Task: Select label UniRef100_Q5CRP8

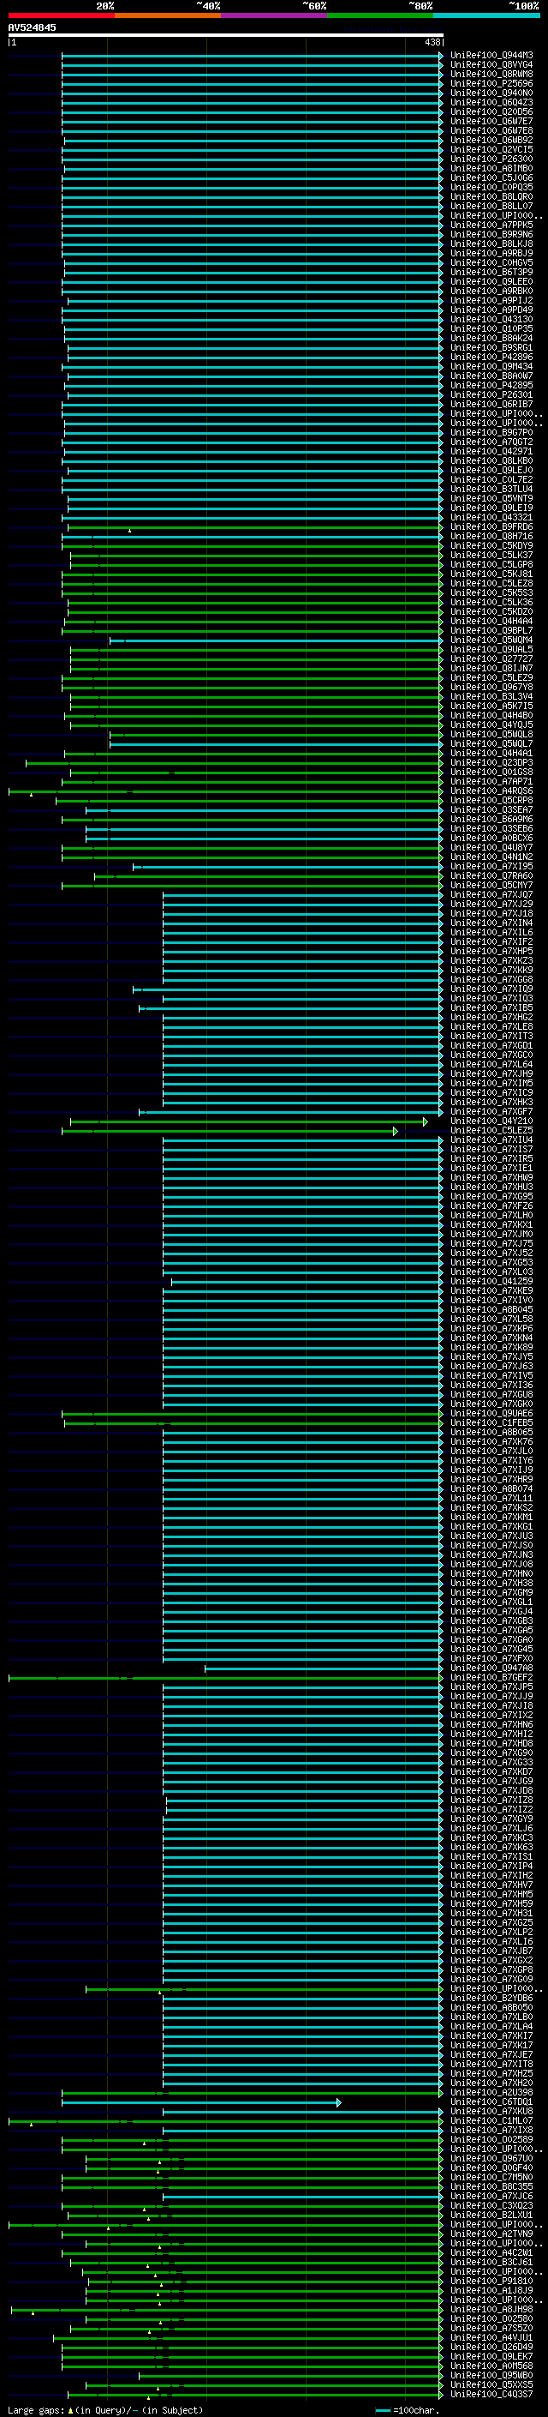Action: [491, 800]
